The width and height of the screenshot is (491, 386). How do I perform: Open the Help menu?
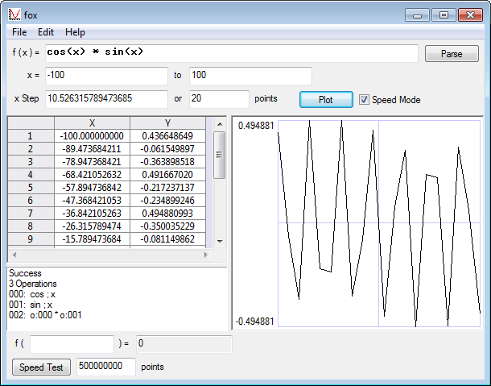click(75, 32)
